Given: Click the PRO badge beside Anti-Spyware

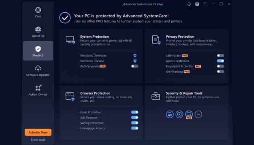Looking at the screenshot, I should [102, 66].
